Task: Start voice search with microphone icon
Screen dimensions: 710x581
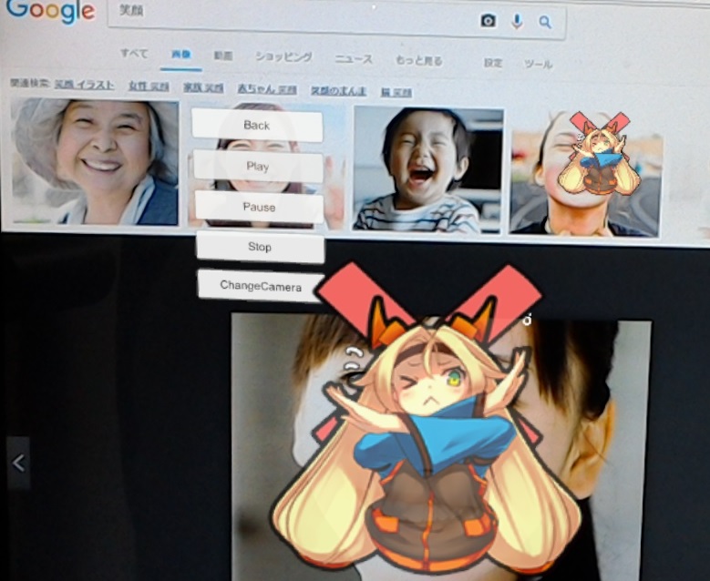Action: (517, 21)
